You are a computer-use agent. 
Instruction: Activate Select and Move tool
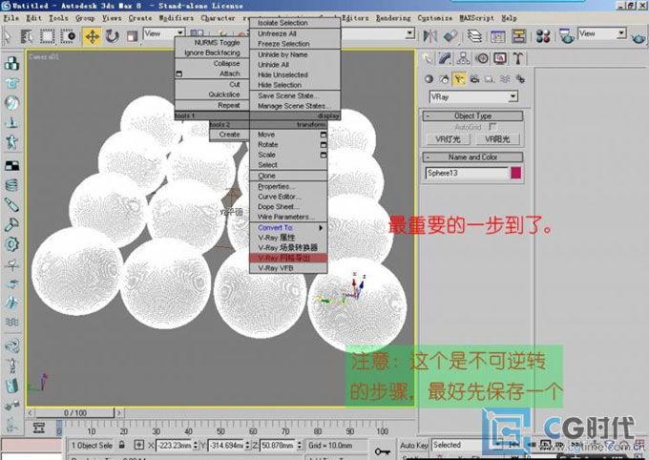pos(92,36)
